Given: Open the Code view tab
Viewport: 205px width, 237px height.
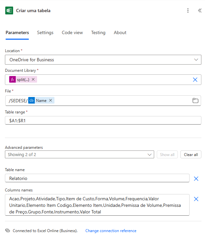Looking at the screenshot, I should (72, 33).
